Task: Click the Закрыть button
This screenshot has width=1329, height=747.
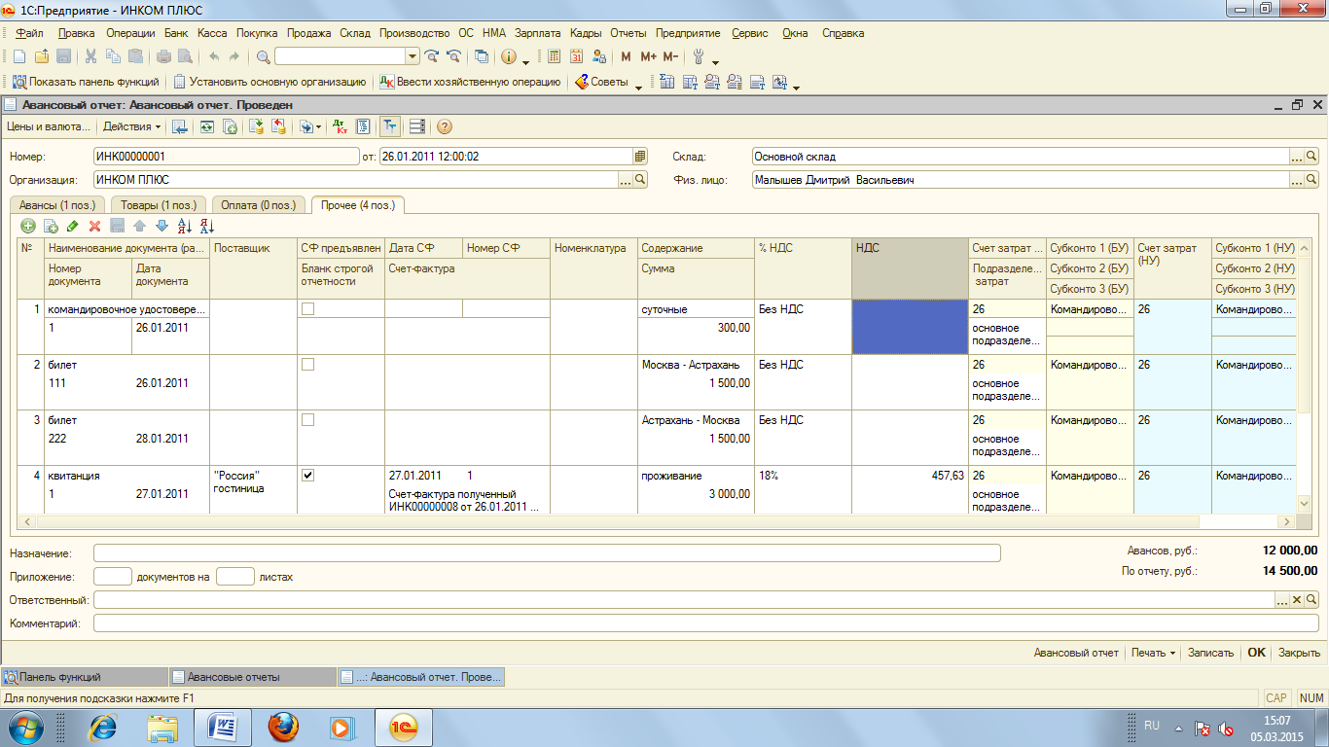Action: 1299,653
